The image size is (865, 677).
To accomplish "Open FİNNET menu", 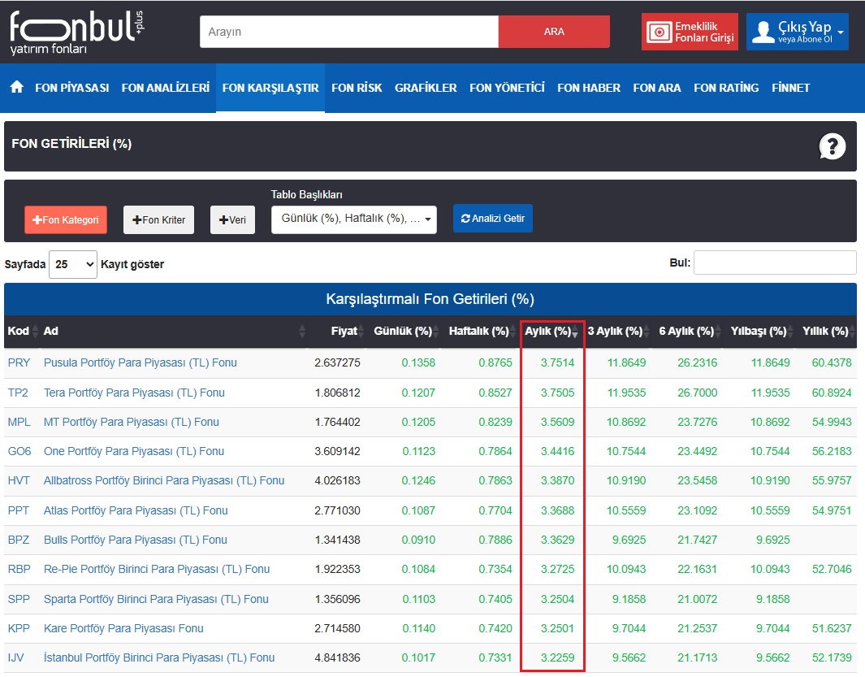I will point(790,88).
